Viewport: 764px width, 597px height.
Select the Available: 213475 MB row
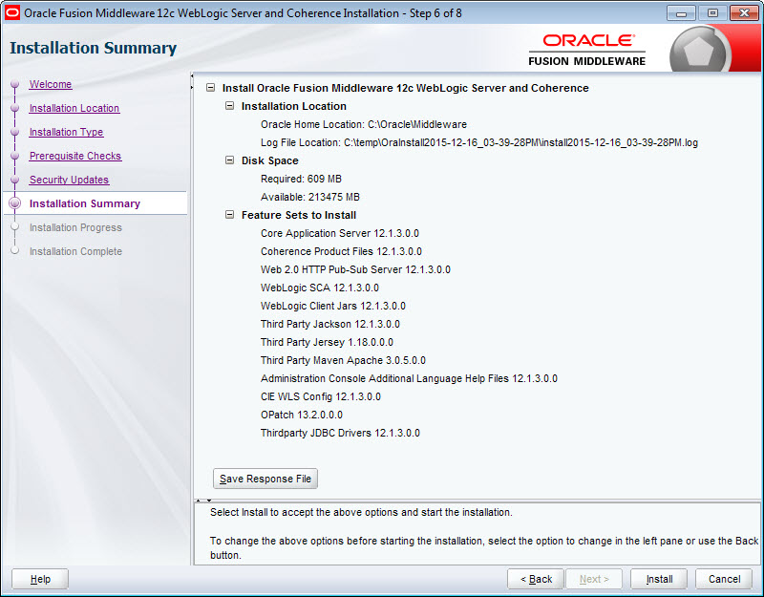pyautogui.click(x=309, y=197)
